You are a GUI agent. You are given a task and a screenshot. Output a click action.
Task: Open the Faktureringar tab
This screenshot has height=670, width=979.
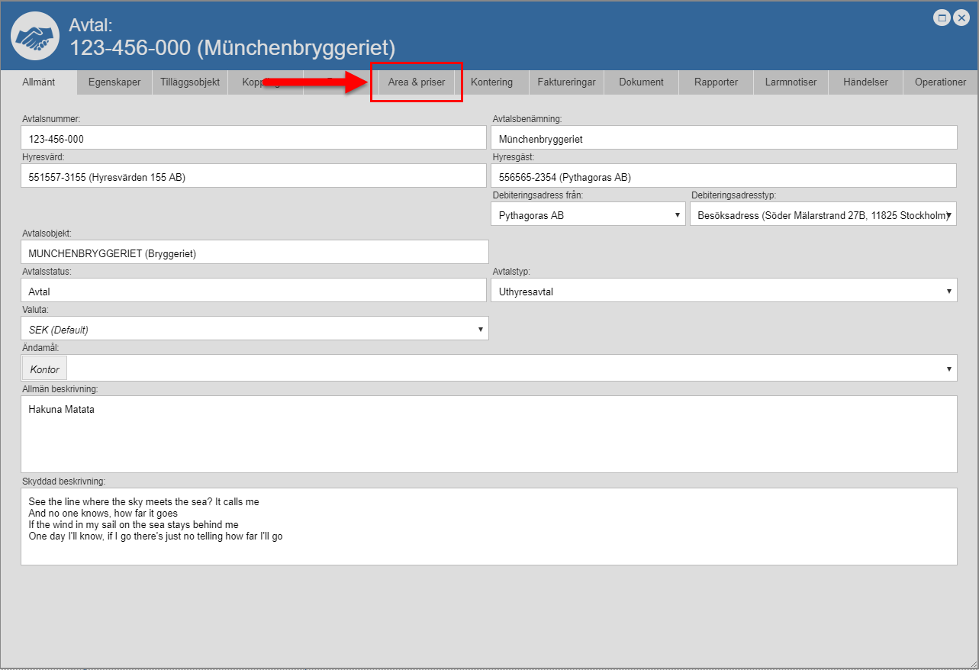pos(566,82)
